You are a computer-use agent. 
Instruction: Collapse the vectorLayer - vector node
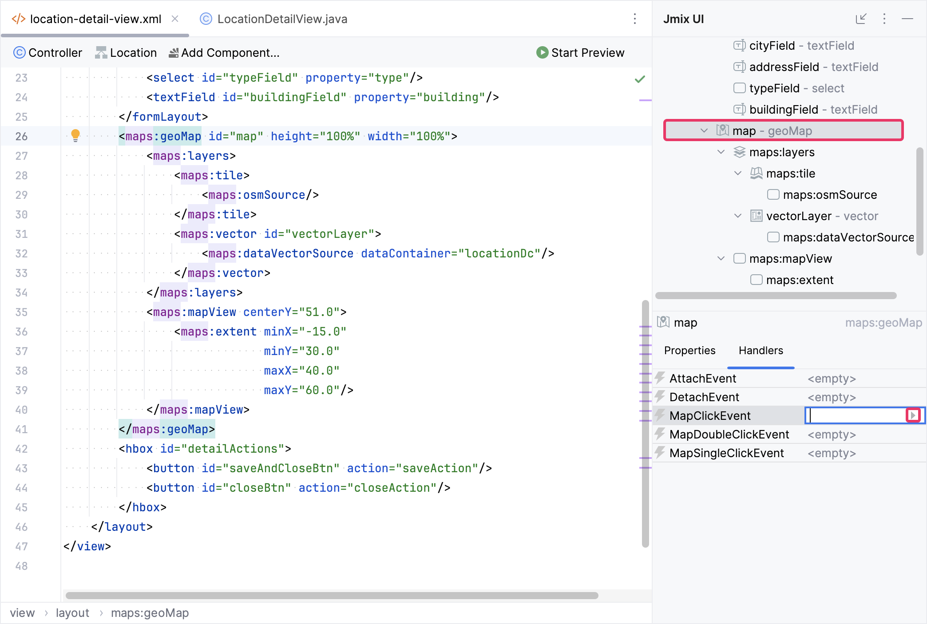coord(737,216)
